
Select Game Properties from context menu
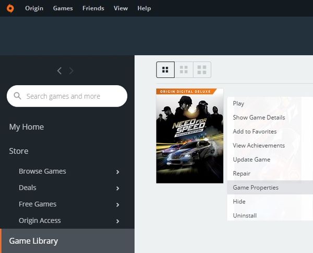click(256, 188)
